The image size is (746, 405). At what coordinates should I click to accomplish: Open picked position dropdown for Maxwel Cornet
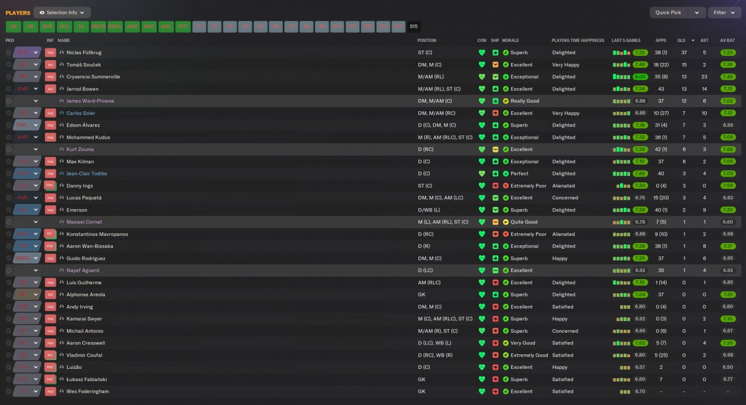point(36,222)
